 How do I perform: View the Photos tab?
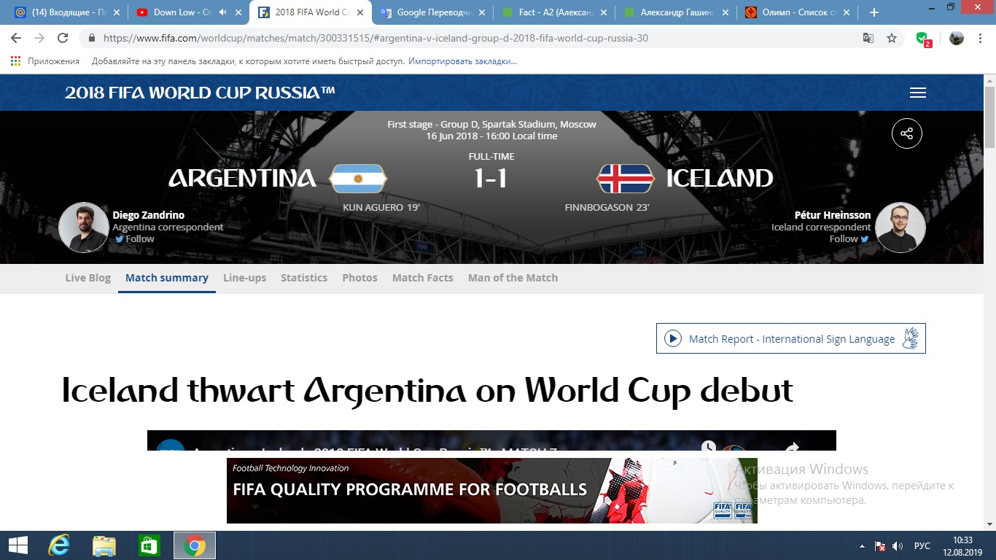click(359, 278)
